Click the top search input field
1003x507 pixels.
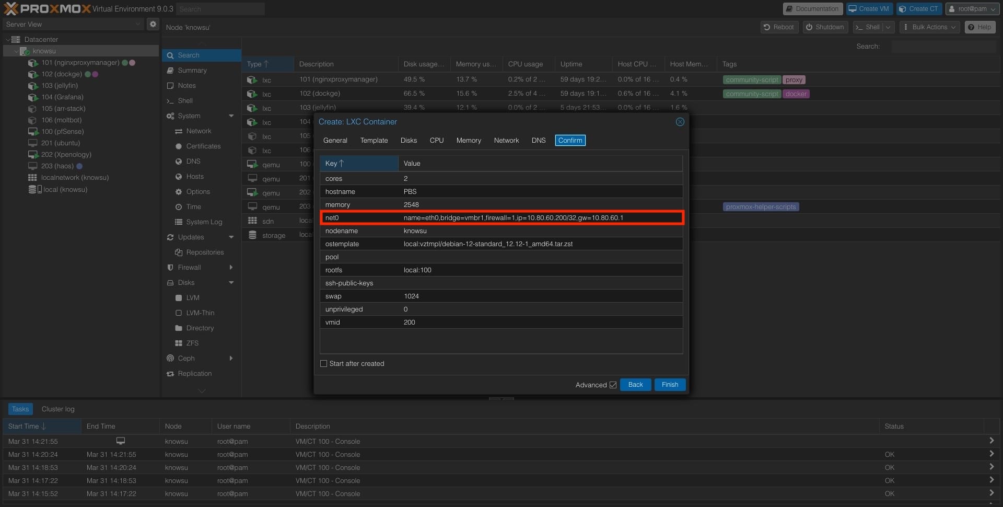coord(220,9)
